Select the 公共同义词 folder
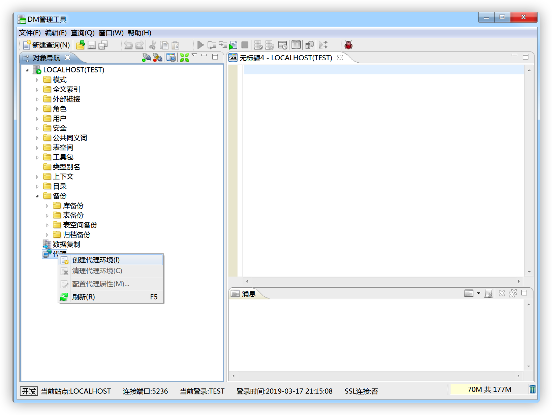This screenshot has width=552, height=415. click(65, 138)
